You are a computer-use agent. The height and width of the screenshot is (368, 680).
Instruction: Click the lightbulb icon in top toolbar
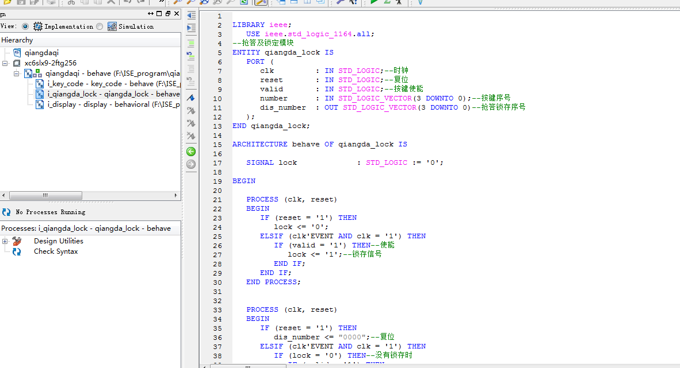pos(419,2)
